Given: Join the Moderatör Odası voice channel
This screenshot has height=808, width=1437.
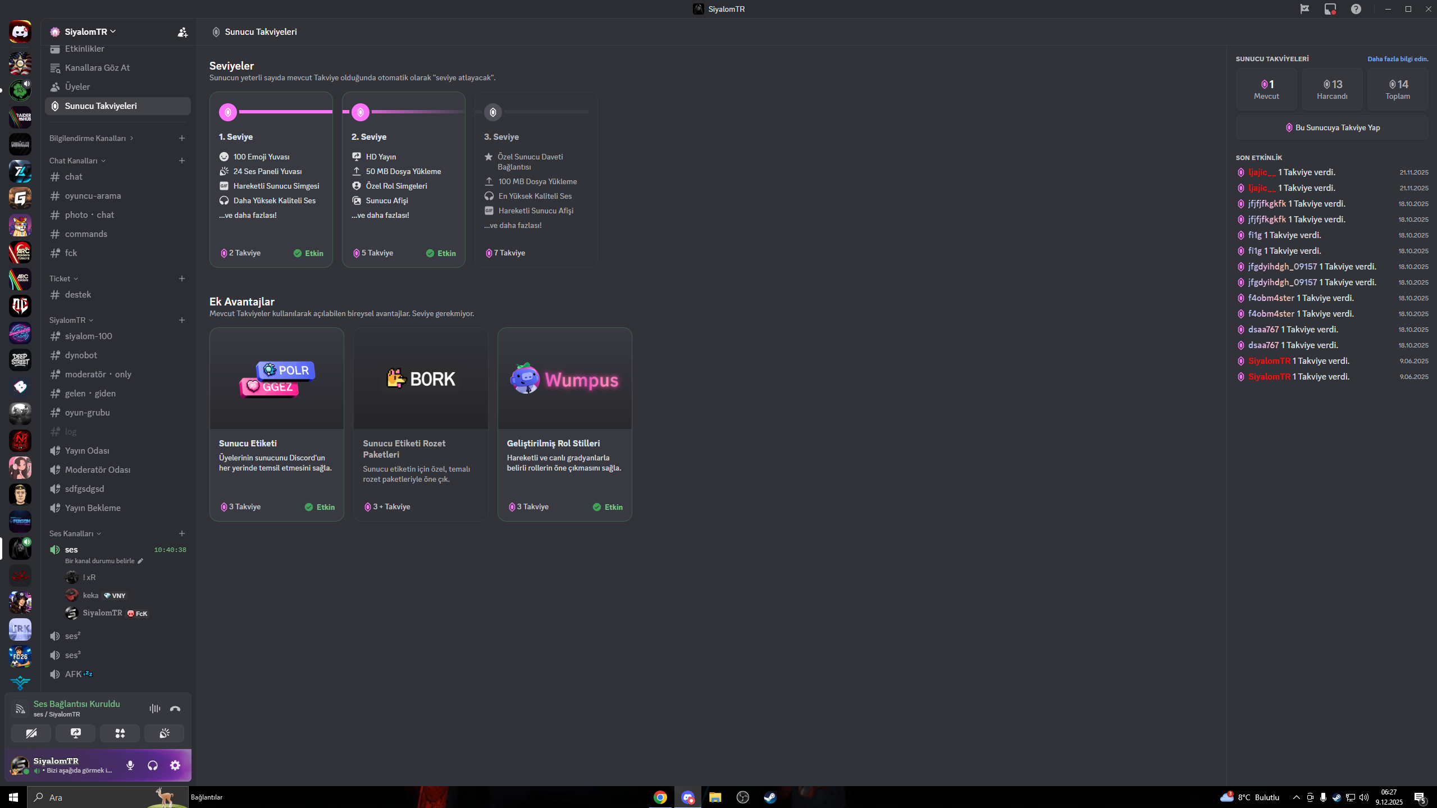Looking at the screenshot, I should click(x=118, y=470).
